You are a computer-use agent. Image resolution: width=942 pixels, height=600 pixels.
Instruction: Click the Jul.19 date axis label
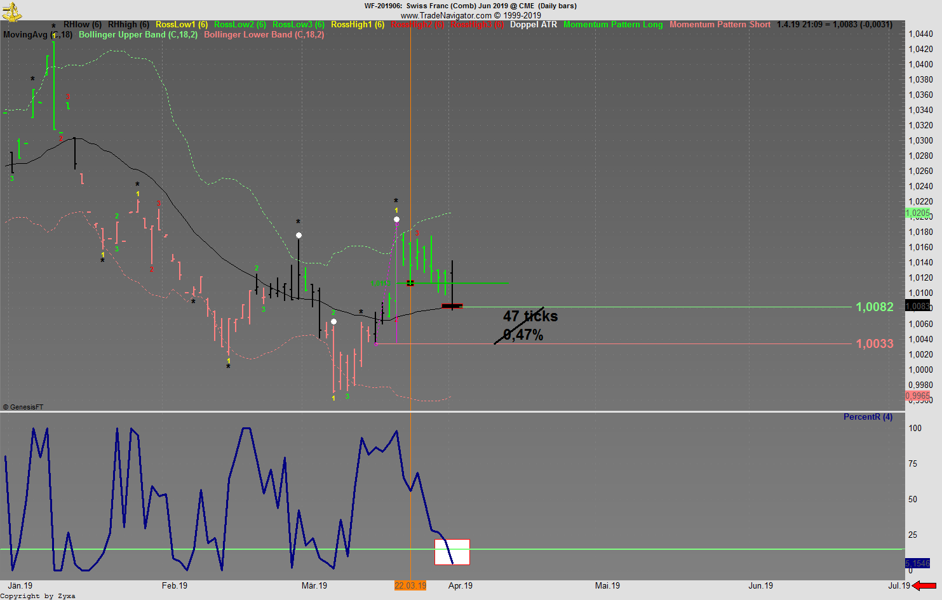[899, 585]
